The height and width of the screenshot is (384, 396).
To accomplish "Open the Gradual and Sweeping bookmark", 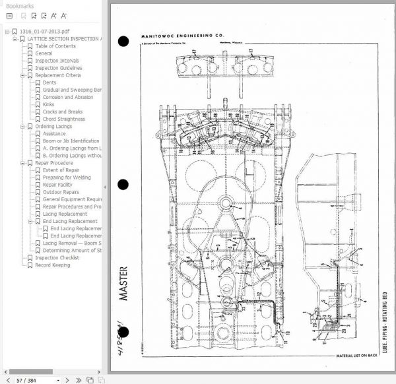I will pyautogui.click(x=72, y=90).
